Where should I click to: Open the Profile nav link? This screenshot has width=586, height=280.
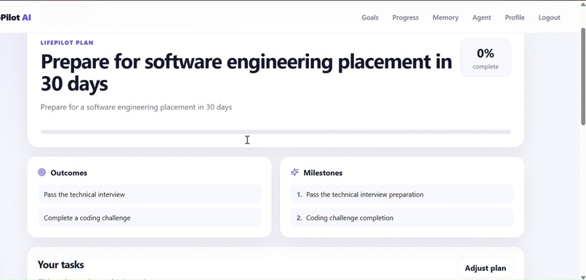point(514,17)
